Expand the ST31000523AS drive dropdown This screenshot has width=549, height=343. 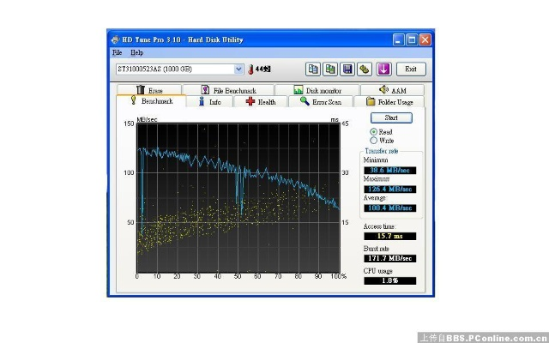[x=238, y=69]
